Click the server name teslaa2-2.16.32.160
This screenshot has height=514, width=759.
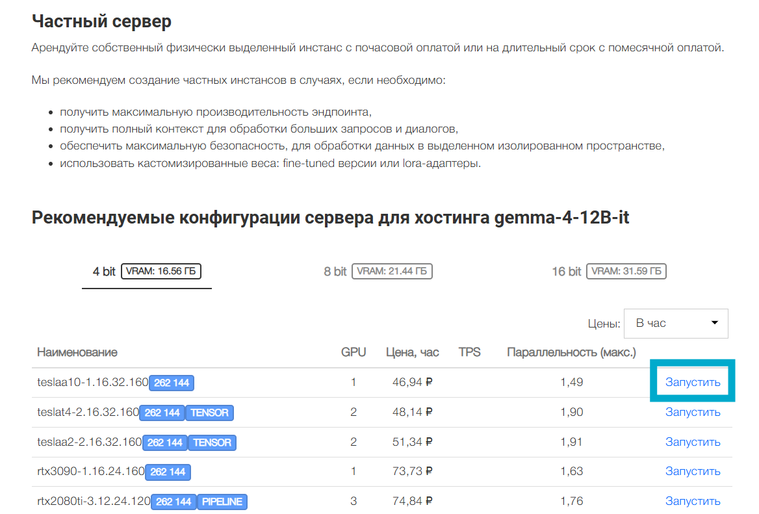(89, 443)
